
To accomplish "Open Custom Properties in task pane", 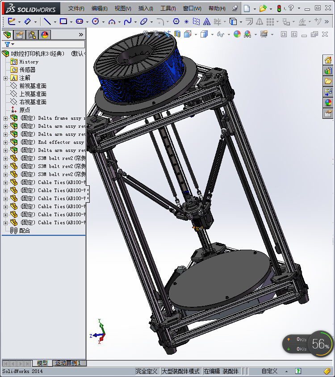I will 328,113.
